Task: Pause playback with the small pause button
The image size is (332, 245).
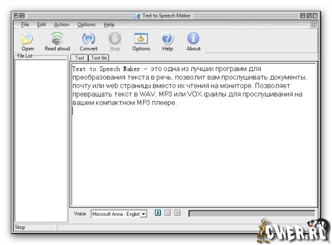Action: [167, 212]
